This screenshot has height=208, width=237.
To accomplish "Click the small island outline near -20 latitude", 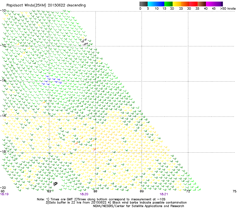I will [55, 184].
